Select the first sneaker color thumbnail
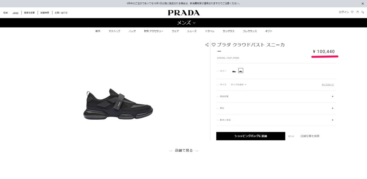This screenshot has height=179, width=367. [234, 71]
